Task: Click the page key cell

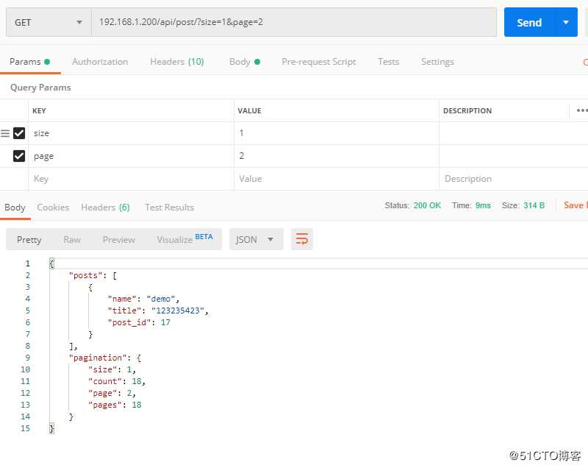Action: (131, 156)
